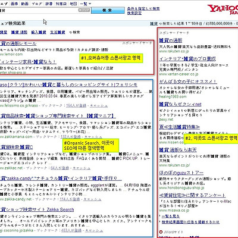Click the クリア button in search box
The image size is (238, 238).
click(84, 10)
